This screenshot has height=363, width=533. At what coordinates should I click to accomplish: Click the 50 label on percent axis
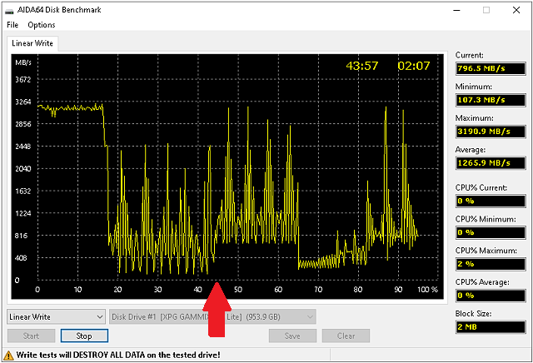coord(238,290)
